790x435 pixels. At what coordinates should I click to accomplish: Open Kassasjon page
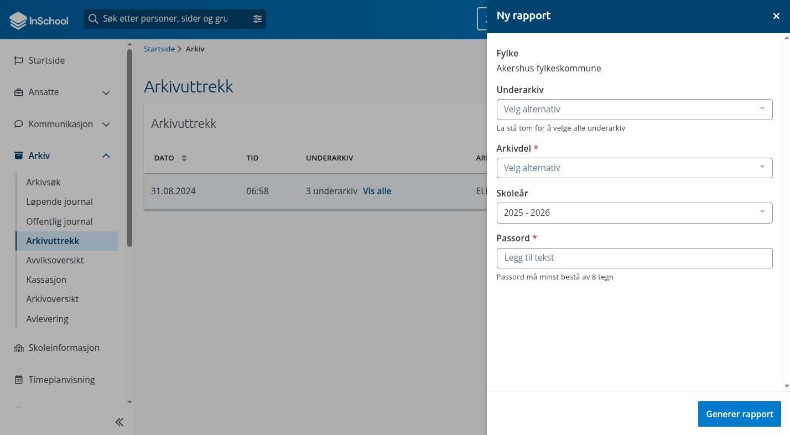pyautogui.click(x=46, y=280)
